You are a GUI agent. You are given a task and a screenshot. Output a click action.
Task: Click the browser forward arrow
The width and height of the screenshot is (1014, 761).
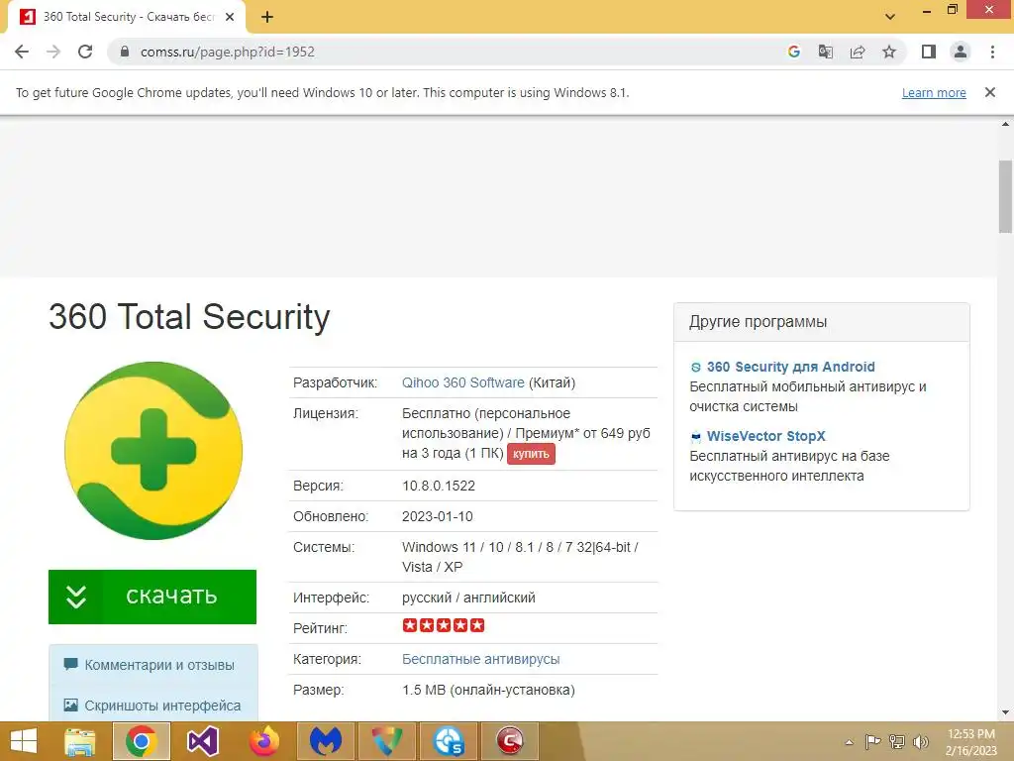[x=53, y=52]
